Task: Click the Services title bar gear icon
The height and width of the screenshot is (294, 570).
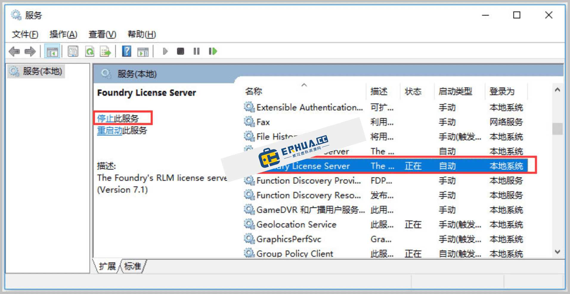Action: pos(16,15)
